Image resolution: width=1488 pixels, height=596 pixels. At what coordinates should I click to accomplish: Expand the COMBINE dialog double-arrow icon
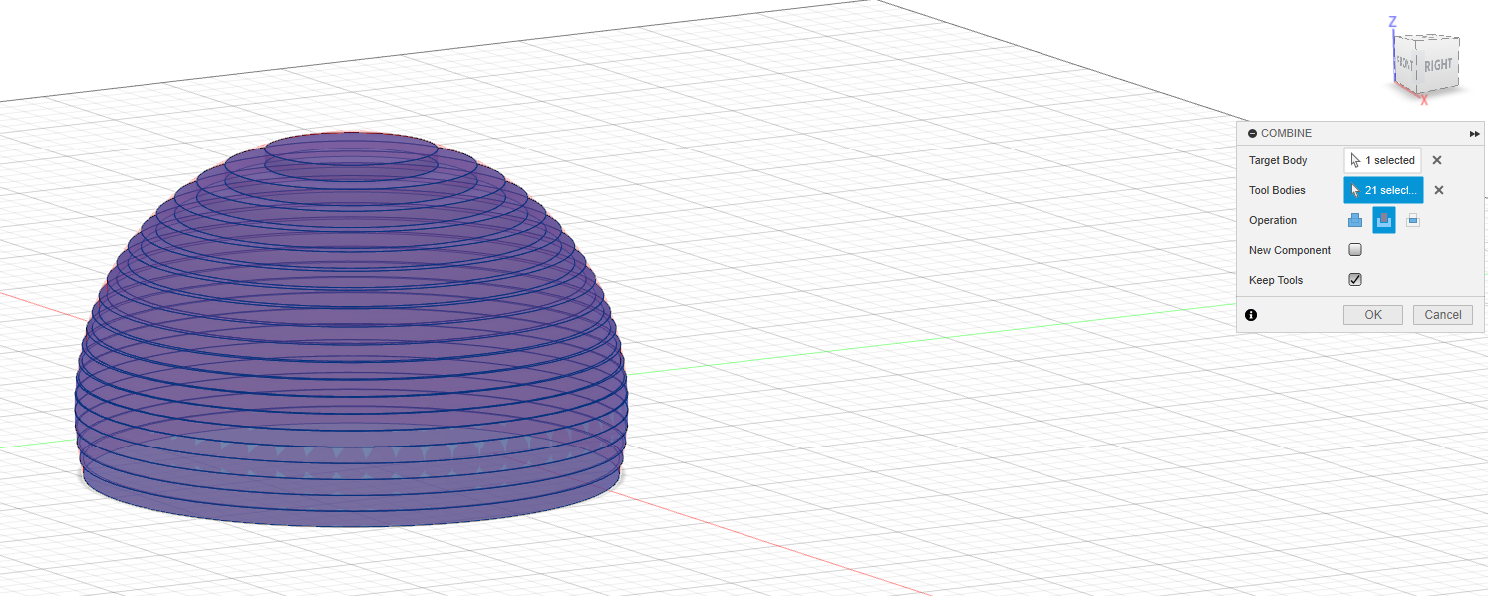click(1474, 134)
